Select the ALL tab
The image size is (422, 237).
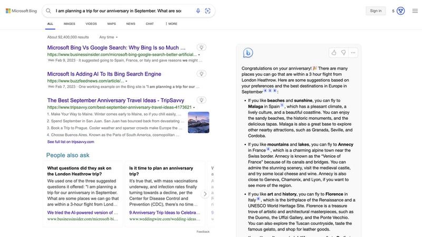[50, 24]
